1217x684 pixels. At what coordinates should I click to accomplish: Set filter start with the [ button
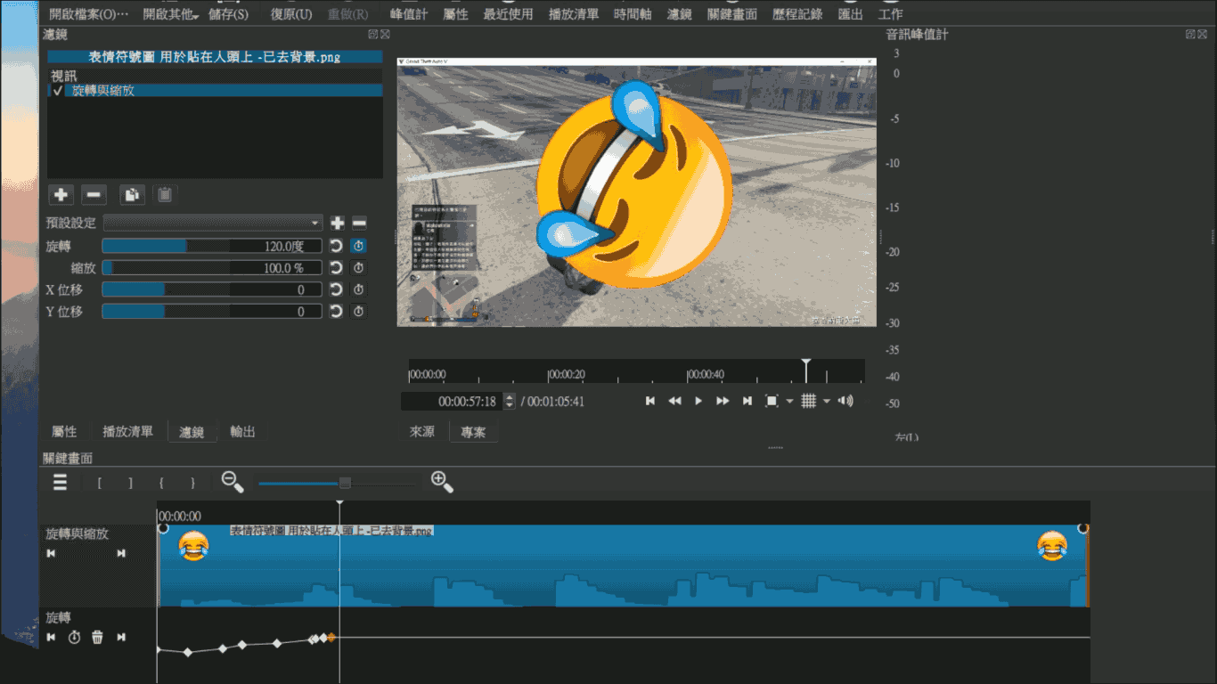(x=99, y=483)
